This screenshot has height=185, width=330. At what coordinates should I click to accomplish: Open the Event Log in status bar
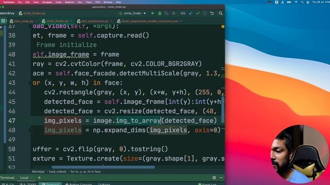207,184
